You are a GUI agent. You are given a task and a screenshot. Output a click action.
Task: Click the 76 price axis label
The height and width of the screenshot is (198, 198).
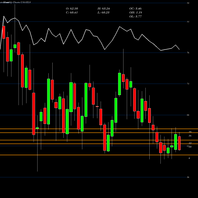pyautogui.click(x=188, y=53)
